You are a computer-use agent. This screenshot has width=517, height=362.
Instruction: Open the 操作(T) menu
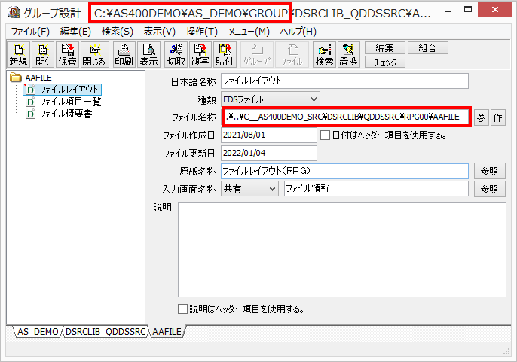point(202,32)
